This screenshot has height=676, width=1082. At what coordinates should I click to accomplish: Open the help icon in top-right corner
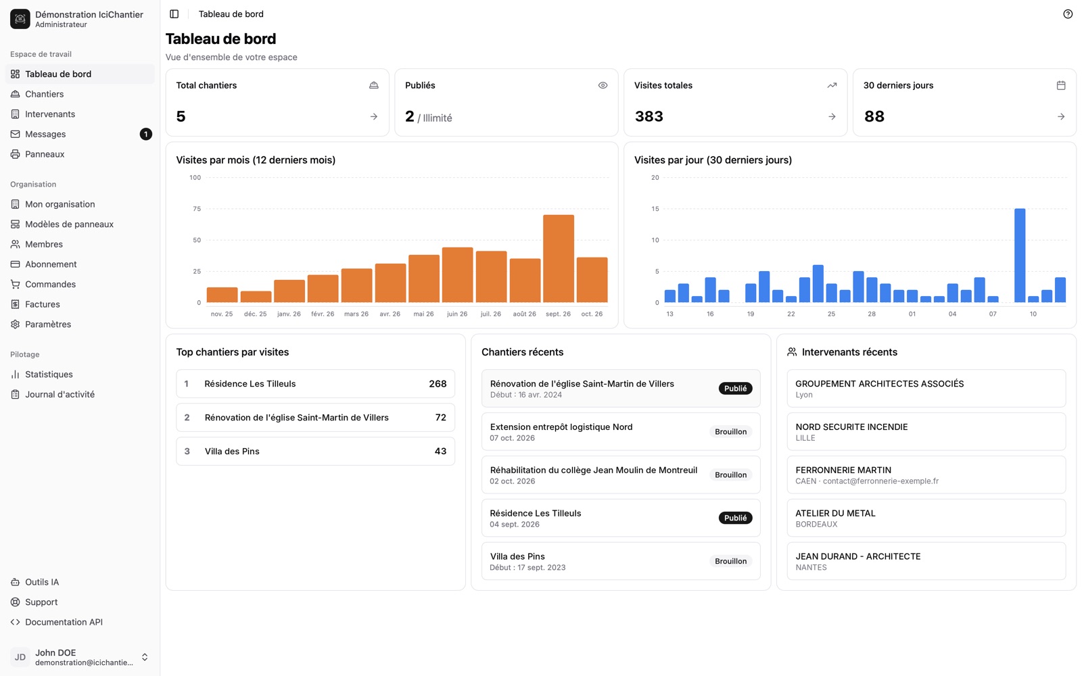click(x=1068, y=14)
